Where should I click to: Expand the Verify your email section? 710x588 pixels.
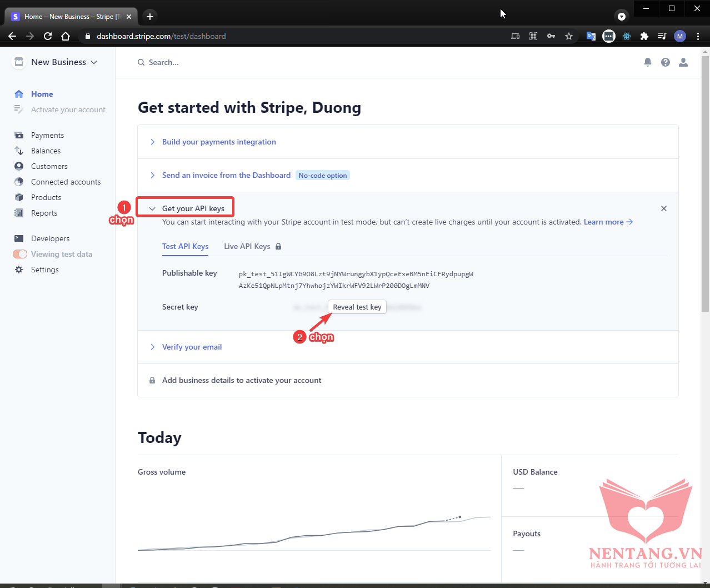click(192, 347)
